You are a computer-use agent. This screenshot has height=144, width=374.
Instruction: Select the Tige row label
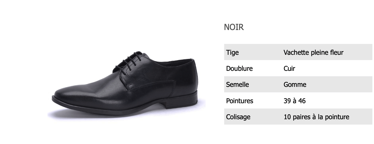[232, 52]
